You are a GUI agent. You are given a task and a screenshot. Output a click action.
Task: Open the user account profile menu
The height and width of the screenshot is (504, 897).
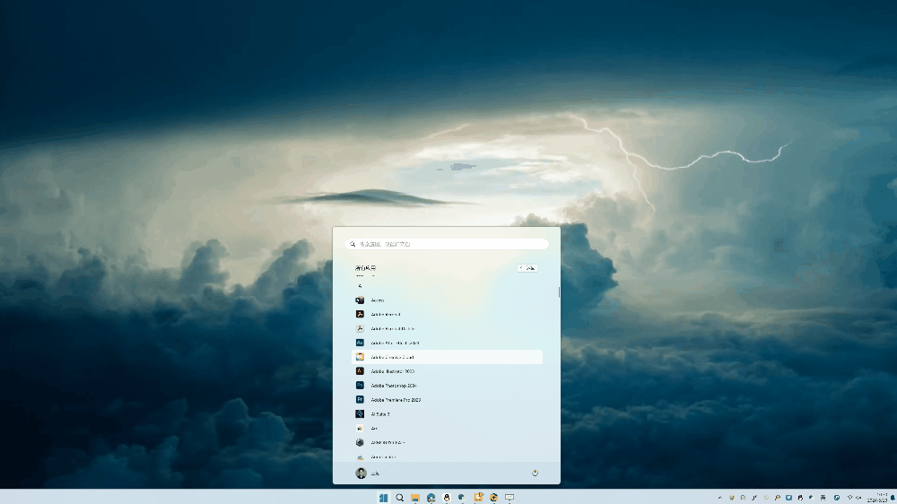point(367,473)
